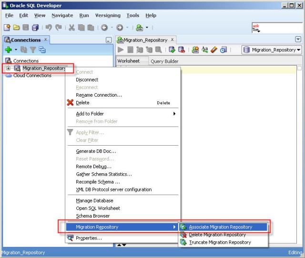The width and height of the screenshot is (305, 258).
Task: Click the Unshared SQL Worksheet icon
Action: [195, 50]
